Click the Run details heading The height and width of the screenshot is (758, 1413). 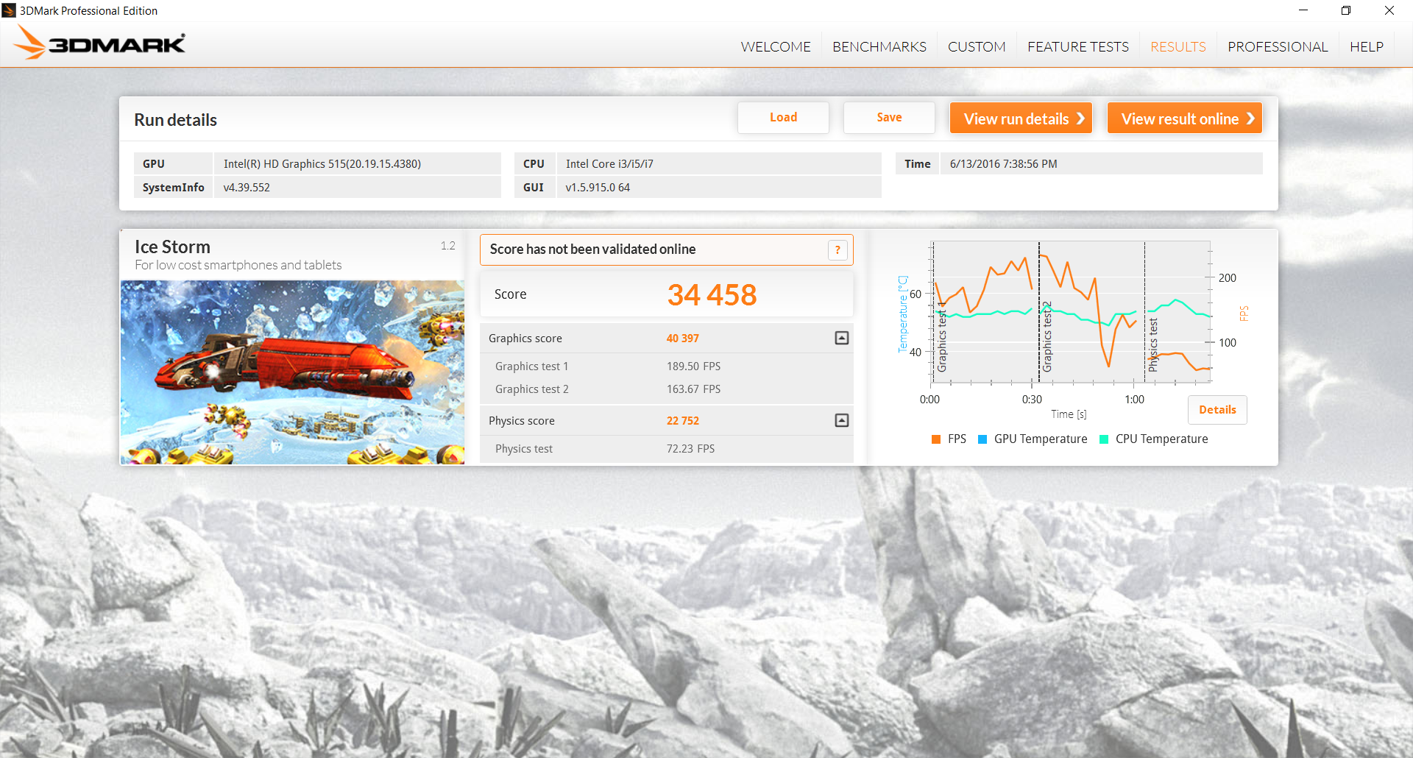[175, 120]
